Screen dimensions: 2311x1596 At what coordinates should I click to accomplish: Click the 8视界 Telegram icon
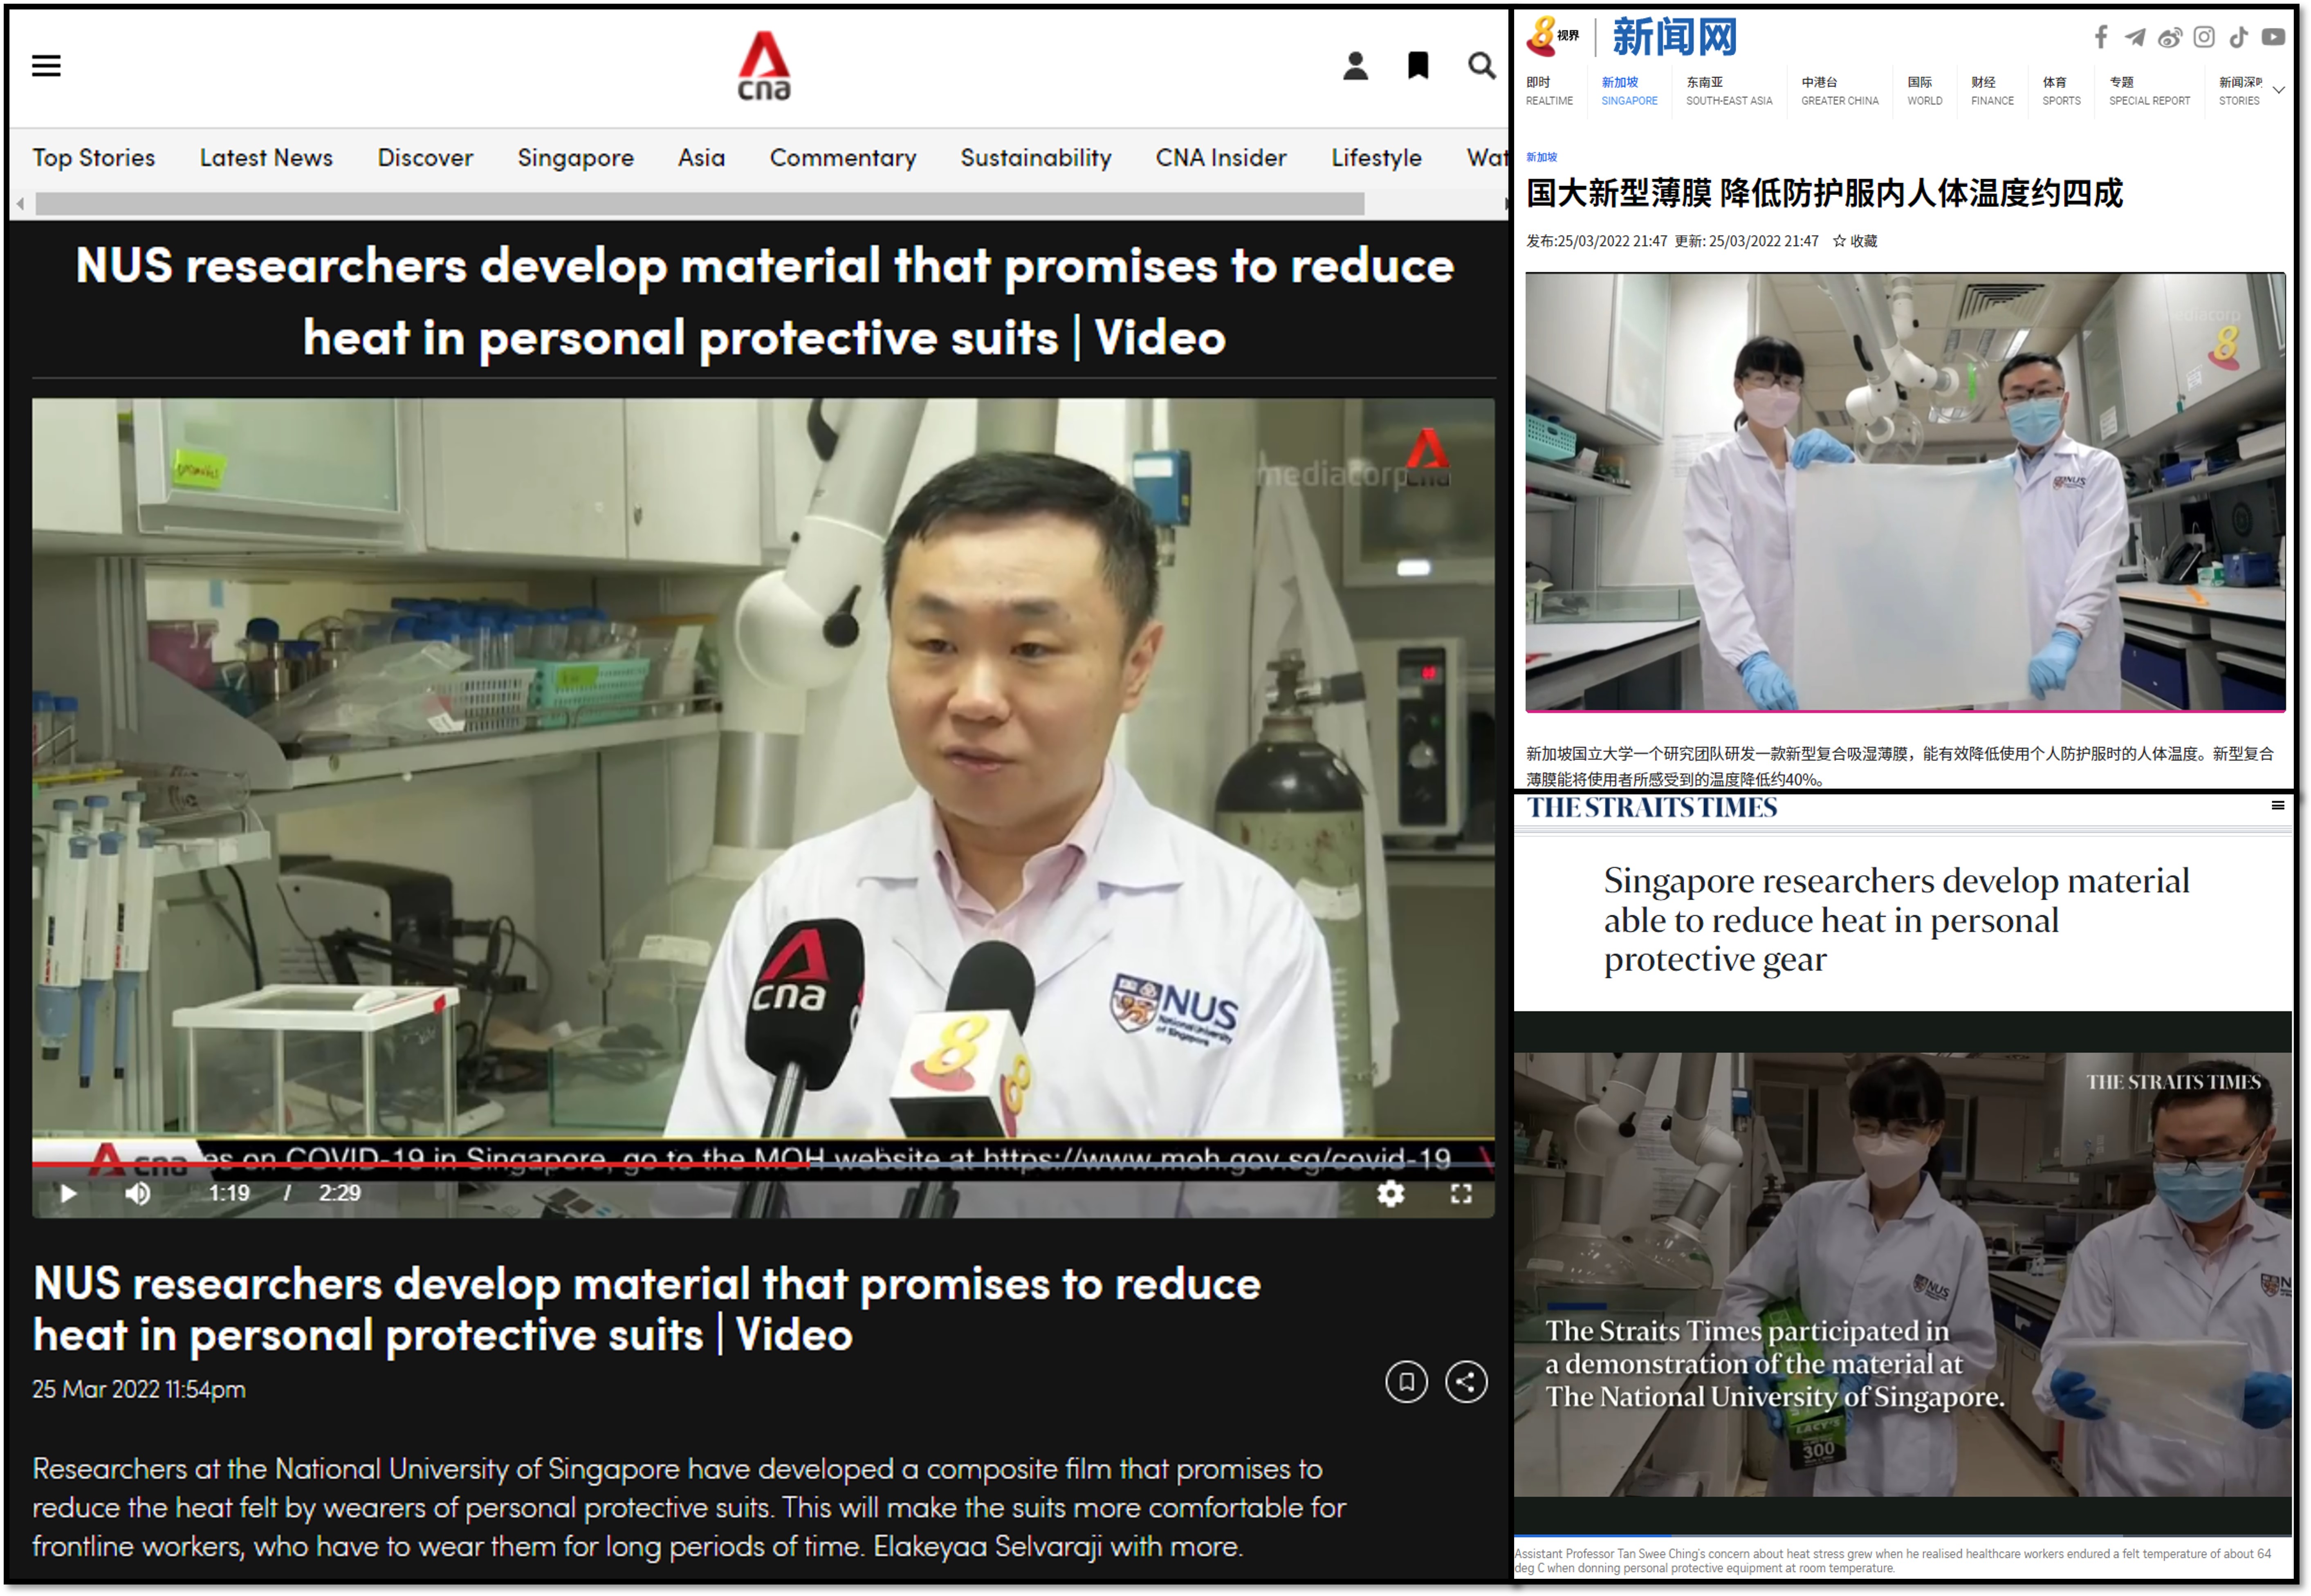point(2135,37)
